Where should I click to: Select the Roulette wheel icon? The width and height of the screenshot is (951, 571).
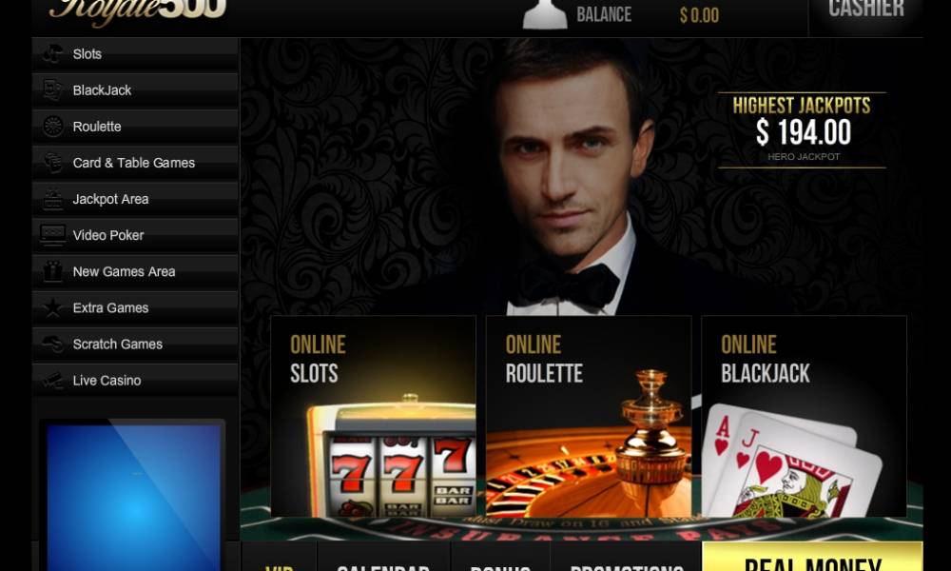pyautogui.click(x=52, y=127)
